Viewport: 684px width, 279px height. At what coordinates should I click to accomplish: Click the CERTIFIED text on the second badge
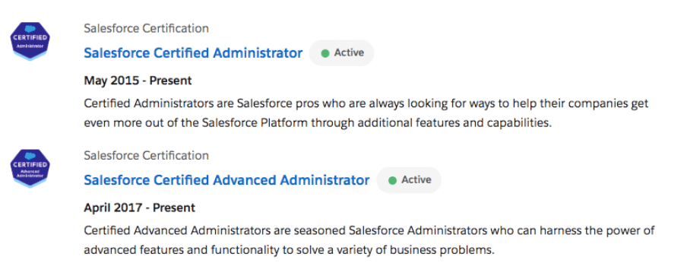coord(30,165)
